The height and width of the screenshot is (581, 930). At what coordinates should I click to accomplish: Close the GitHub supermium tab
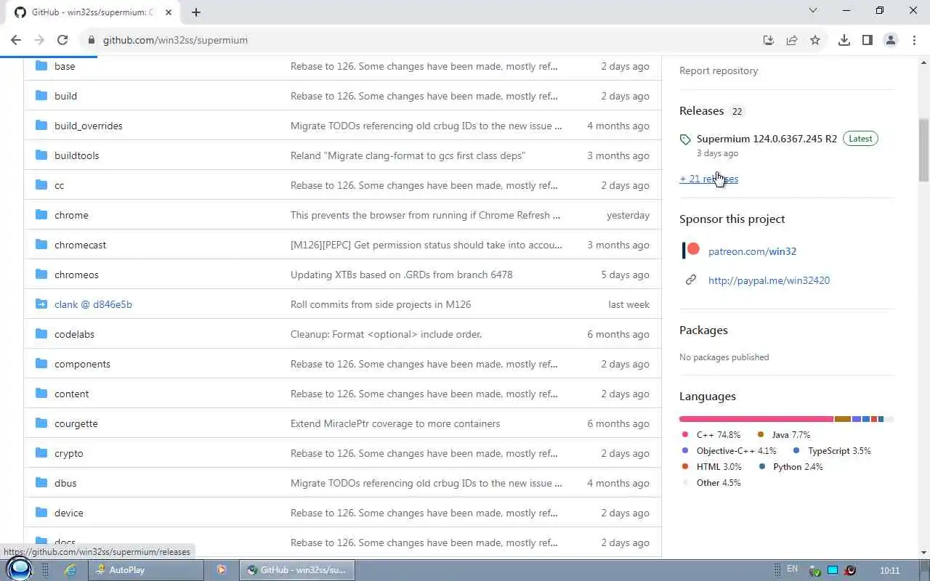click(169, 12)
